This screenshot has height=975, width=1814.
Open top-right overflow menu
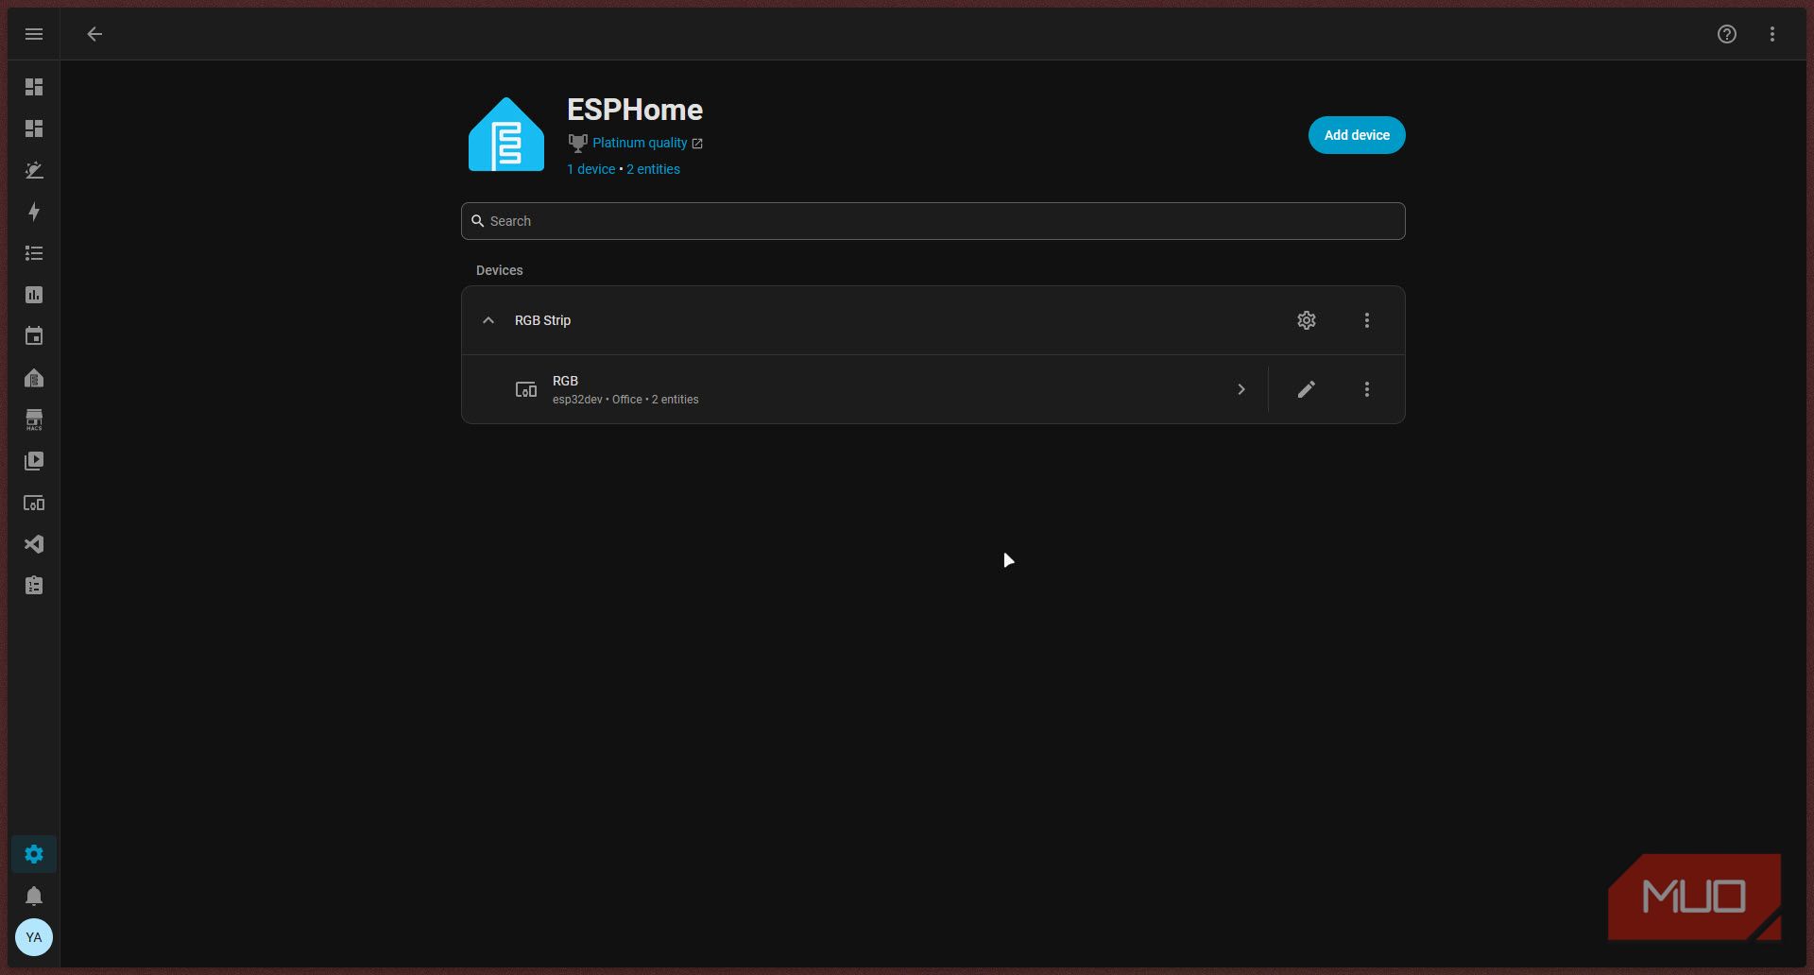1772,34
